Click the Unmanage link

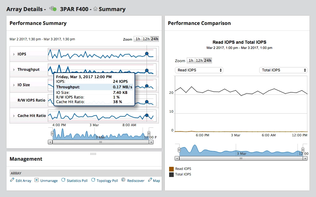pyautogui.click(x=49, y=181)
